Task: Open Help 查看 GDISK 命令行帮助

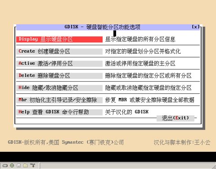Action: click(x=59, y=112)
